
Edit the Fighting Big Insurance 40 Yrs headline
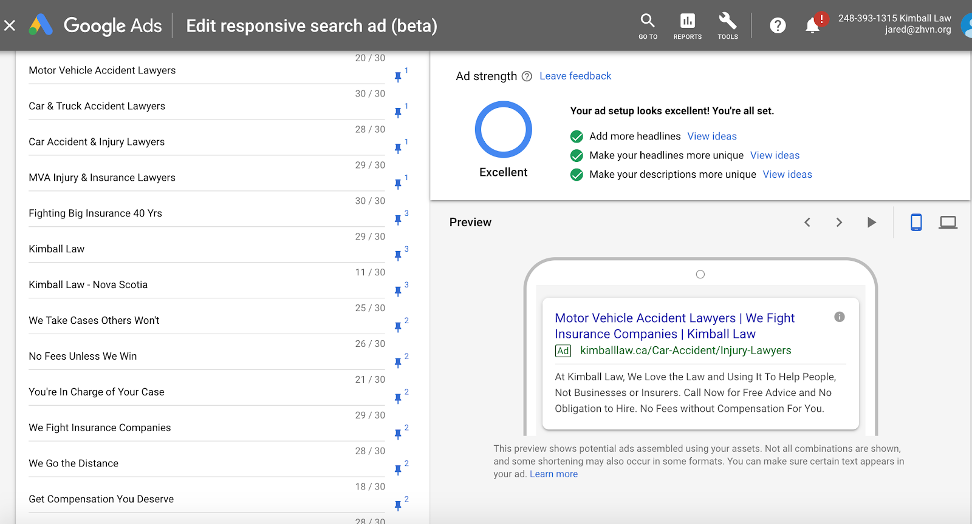pyautogui.click(x=207, y=213)
